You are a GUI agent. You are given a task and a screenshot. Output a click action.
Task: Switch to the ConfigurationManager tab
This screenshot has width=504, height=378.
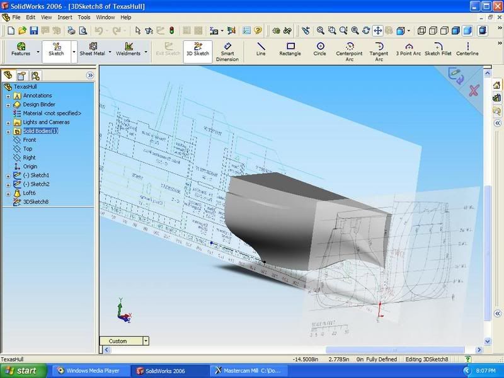(35, 76)
